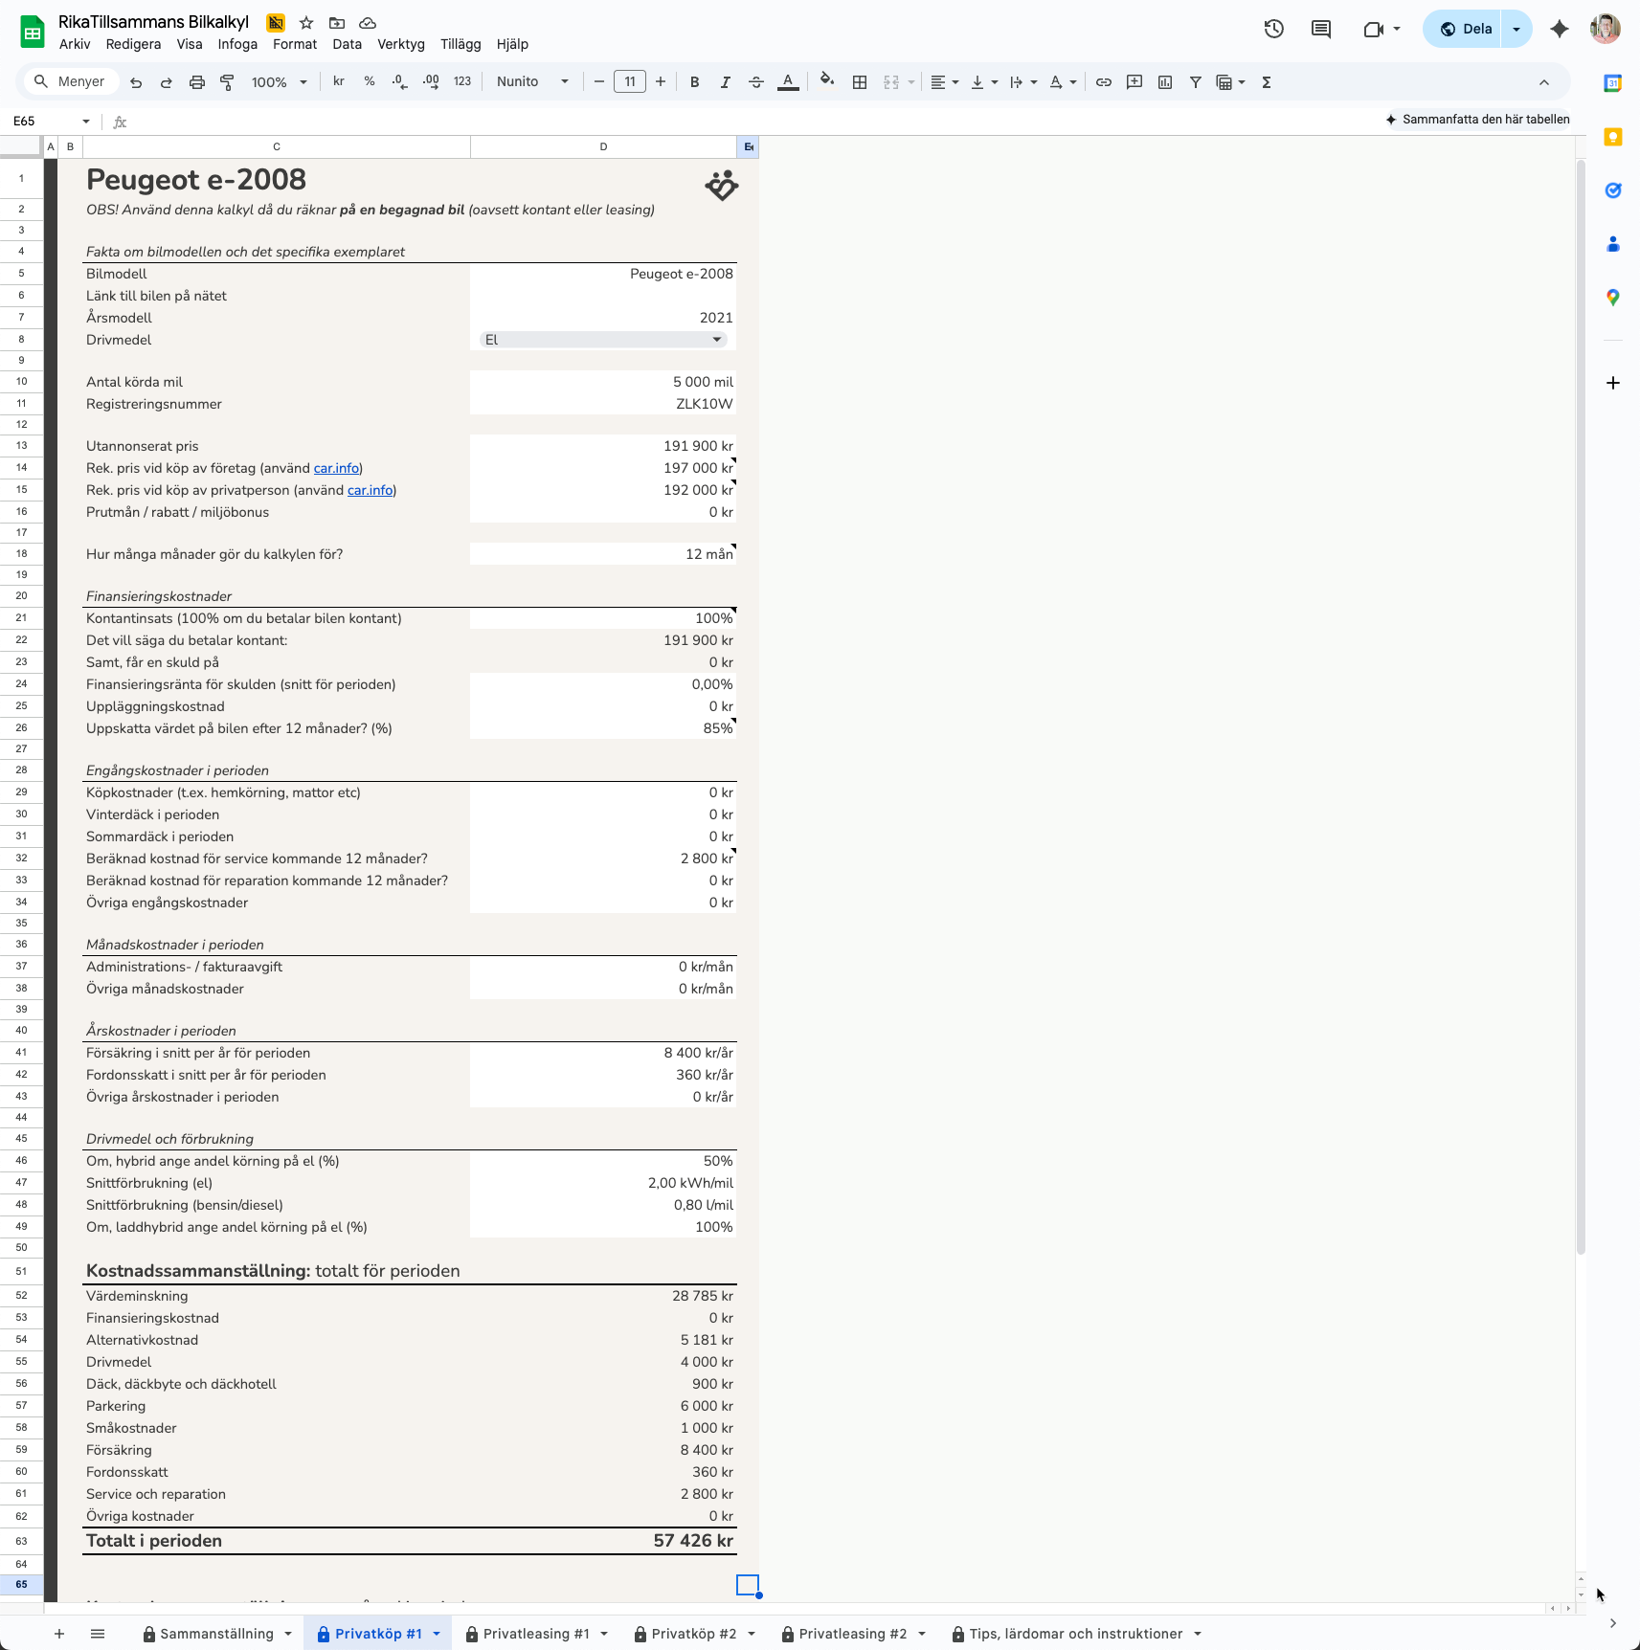Screen dimensions: 1640x1650
Task: Apply strikethrough formatting
Action: tap(756, 82)
